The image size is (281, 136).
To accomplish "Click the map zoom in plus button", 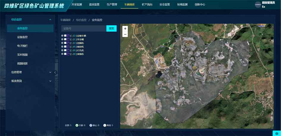I will tap(125, 29).
